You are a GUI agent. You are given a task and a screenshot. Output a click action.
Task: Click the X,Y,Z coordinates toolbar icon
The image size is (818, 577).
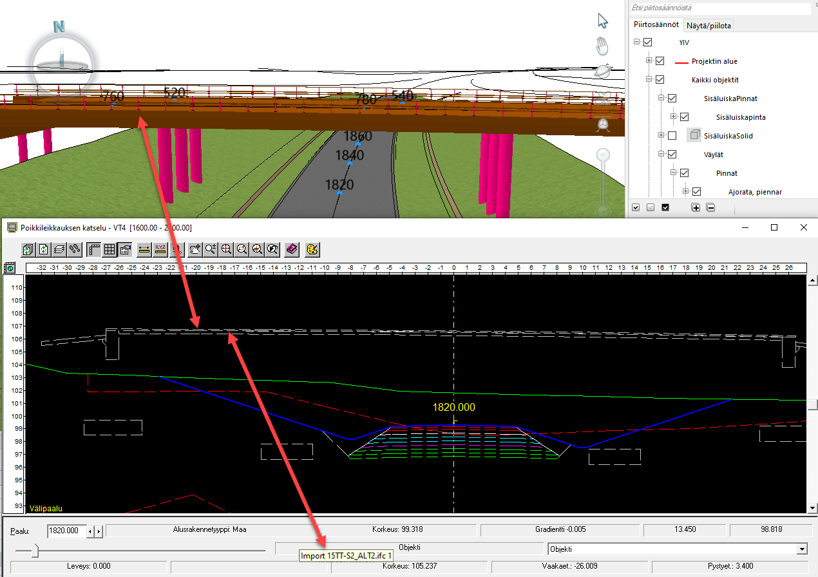(160, 249)
